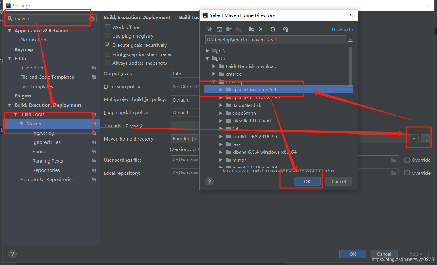The height and width of the screenshot is (265, 437).
Task: Click the IntelliJ logo in Settings title bar
Action: click(x=8, y=6)
